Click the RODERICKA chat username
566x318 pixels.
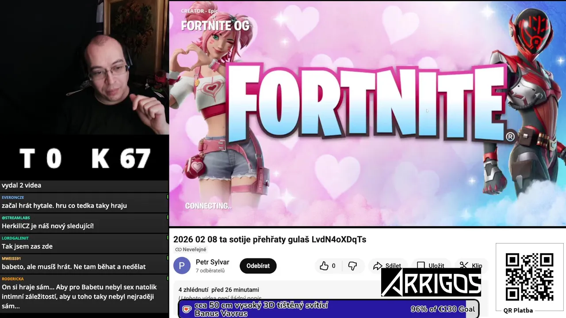coord(13,279)
